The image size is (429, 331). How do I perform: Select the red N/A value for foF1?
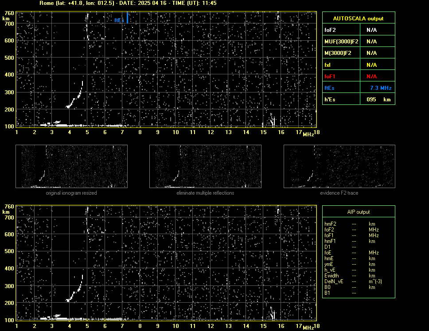[371, 77]
